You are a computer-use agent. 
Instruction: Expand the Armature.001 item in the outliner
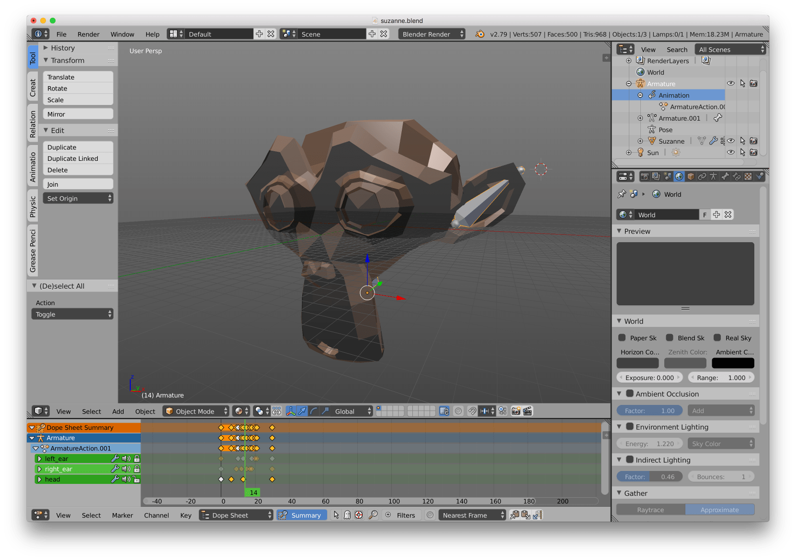641,118
